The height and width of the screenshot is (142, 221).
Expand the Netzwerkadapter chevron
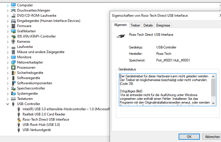[x=8, y=63]
